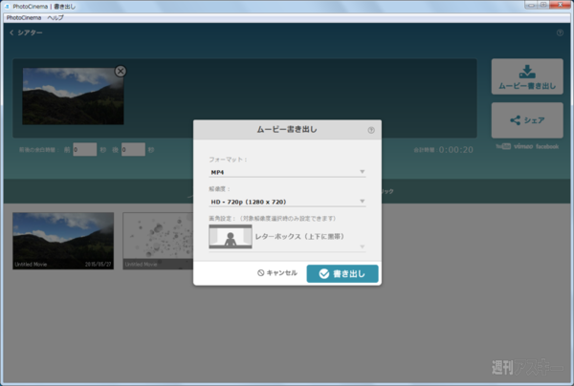Expand the レターボックス aspect setting dropdown
574x386 pixels.
287,237
